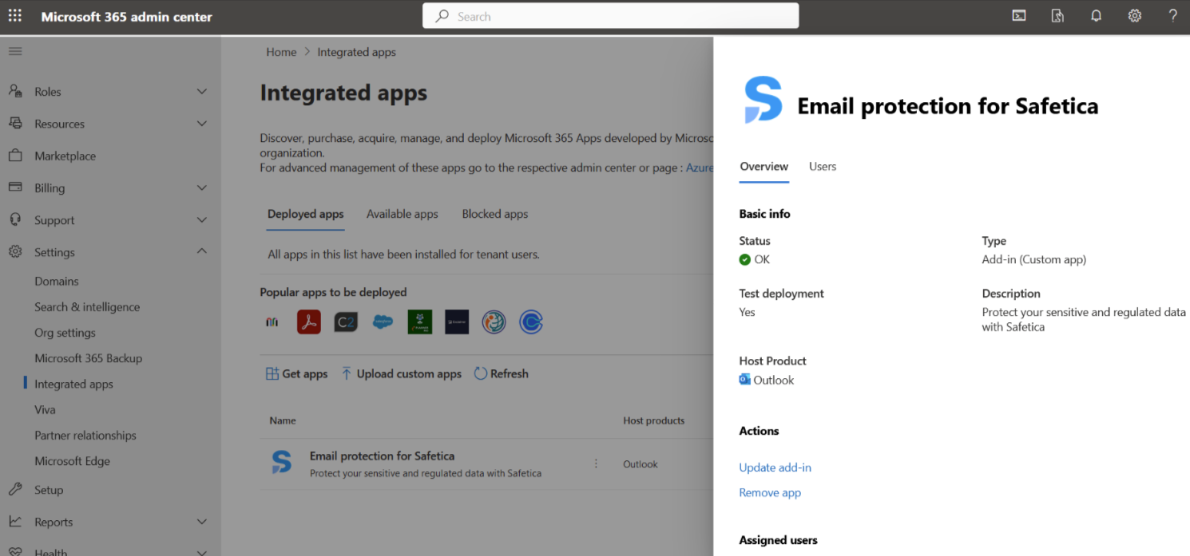This screenshot has height=556, width=1190.
Task: Open the Safetica app logo in the detail pane
Action: point(762,98)
